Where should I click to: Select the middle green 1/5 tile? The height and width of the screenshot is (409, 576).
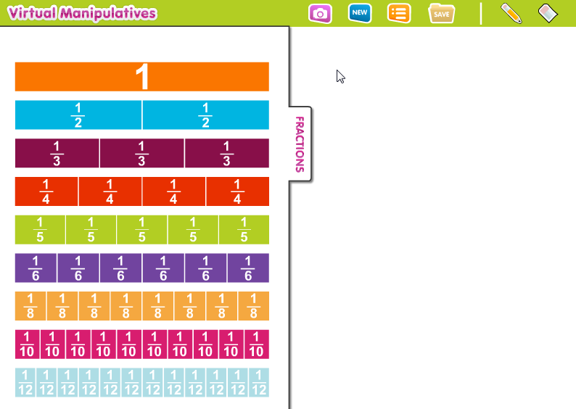tap(142, 230)
